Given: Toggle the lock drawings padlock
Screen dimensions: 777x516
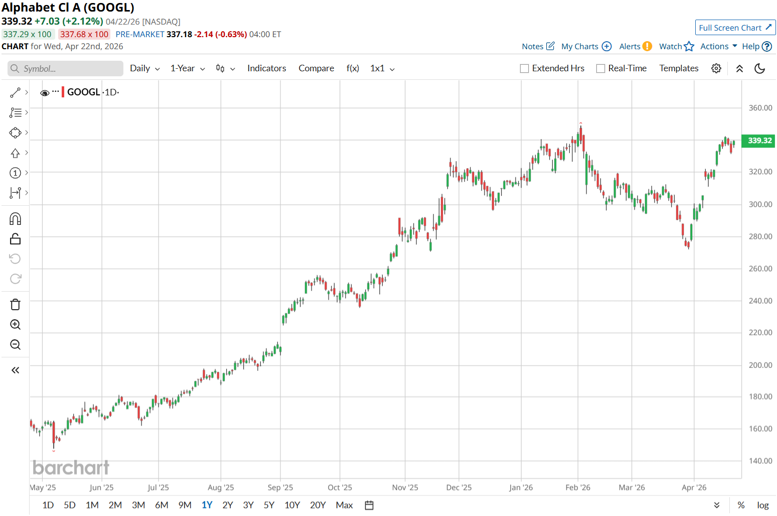Looking at the screenshot, I should tap(15, 239).
